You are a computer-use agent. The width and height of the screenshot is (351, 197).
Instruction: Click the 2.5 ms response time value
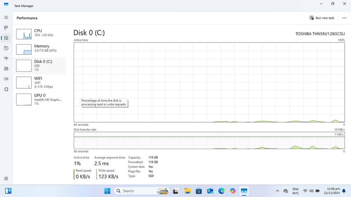click(x=101, y=164)
